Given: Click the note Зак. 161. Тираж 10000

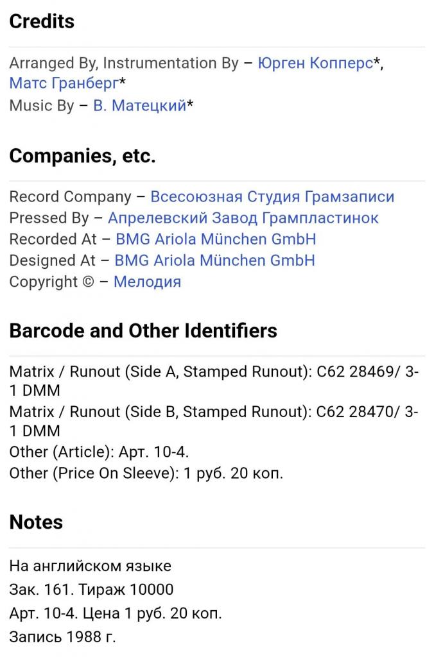Looking at the screenshot, I should [91, 590].
